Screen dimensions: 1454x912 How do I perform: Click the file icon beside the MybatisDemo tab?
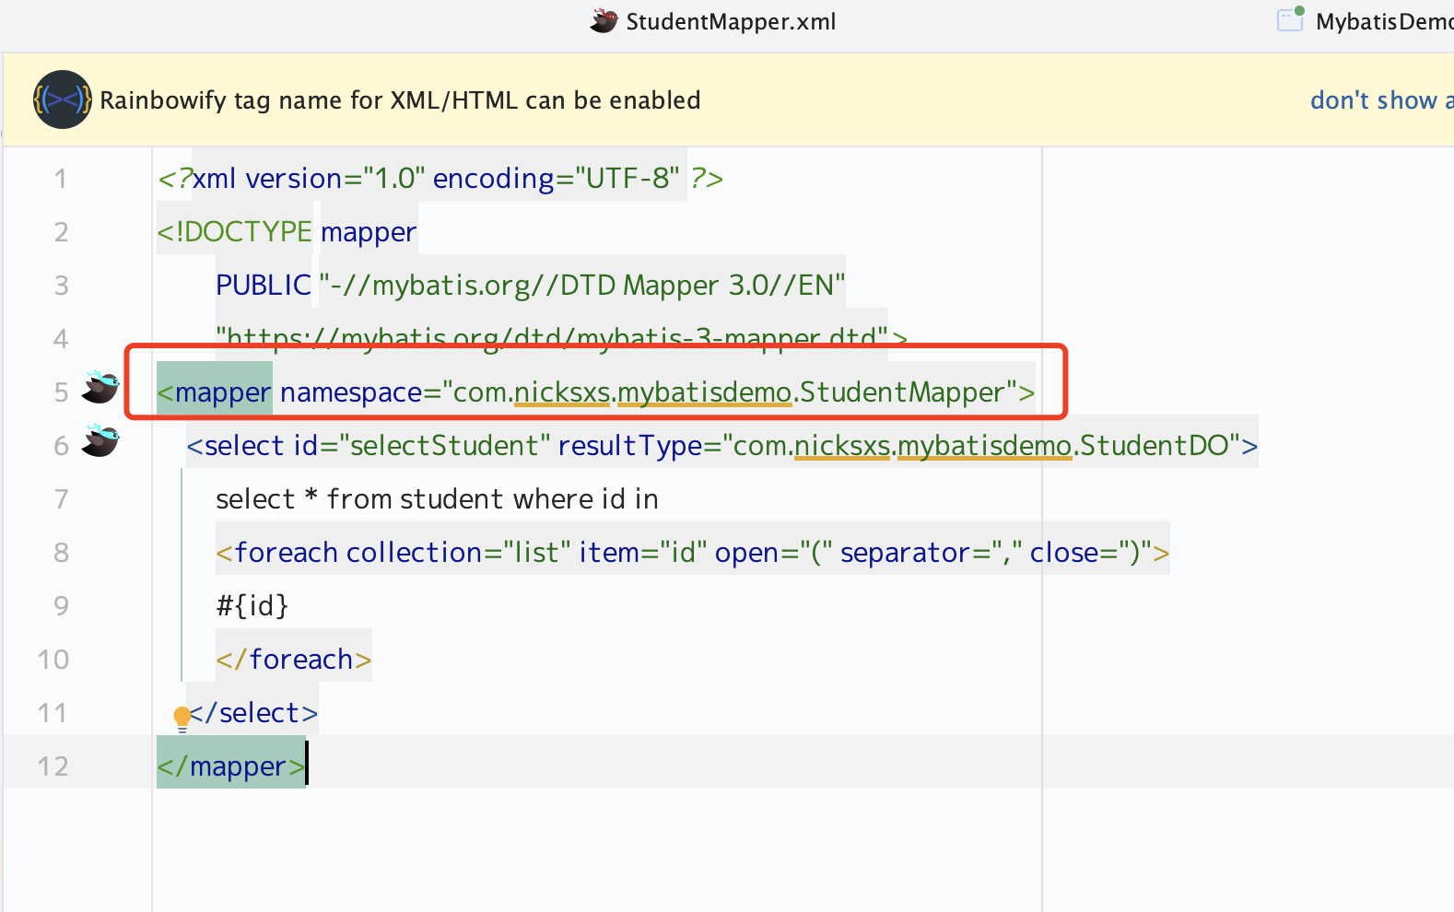tap(1290, 19)
